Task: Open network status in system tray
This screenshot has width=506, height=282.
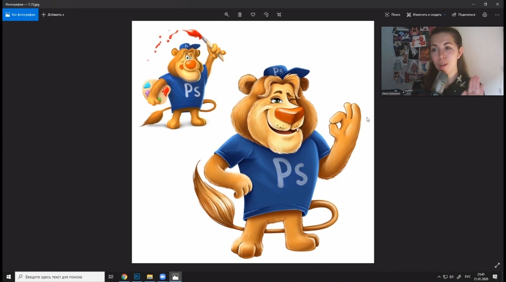Action: tap(445, 277)
